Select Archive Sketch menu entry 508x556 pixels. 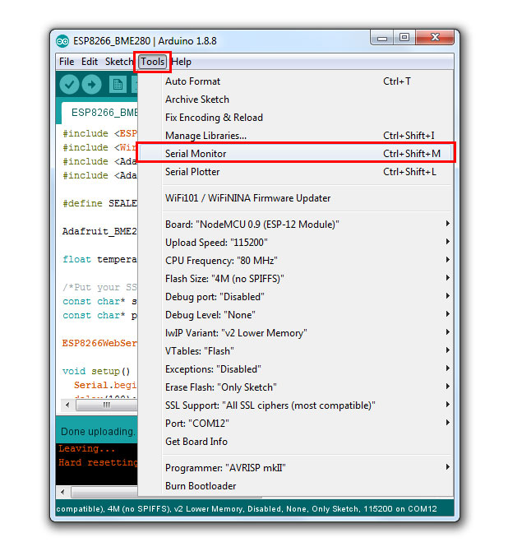[295, 100]
